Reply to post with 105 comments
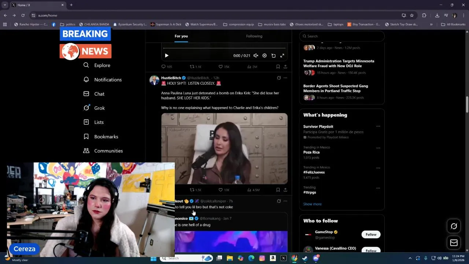The image size is (469, 264). (167, 67)
